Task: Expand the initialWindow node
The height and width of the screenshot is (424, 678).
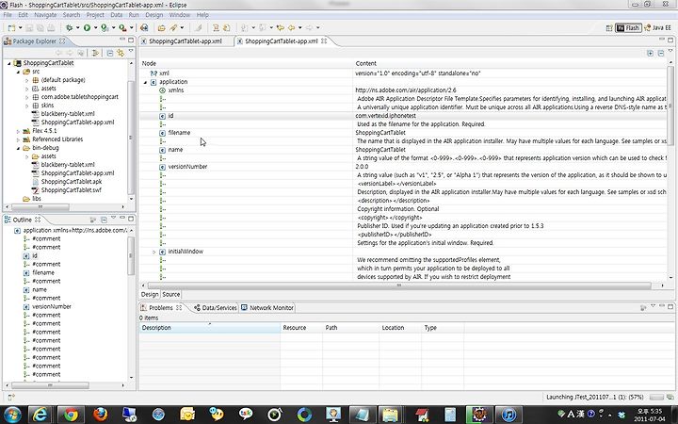Action: [x=153, y=252]
